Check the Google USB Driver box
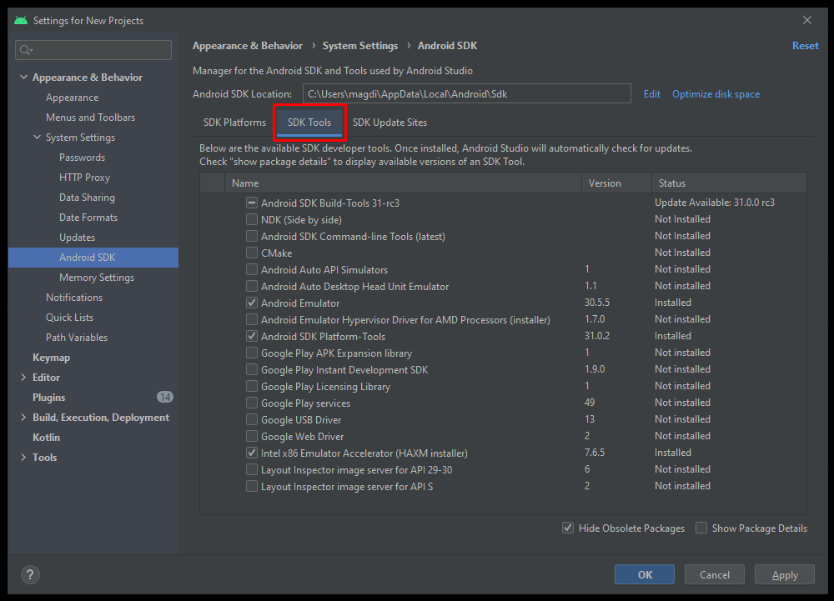Image resolution: width=834 pixels, height=601 pixels. pyautogui.click(x=252, y=419)
